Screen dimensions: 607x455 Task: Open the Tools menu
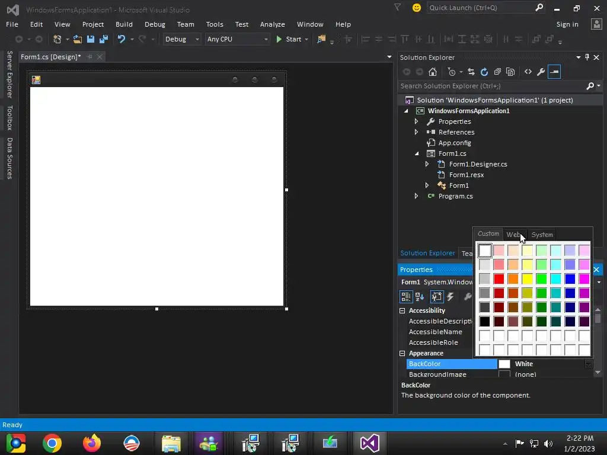point(215,24)
